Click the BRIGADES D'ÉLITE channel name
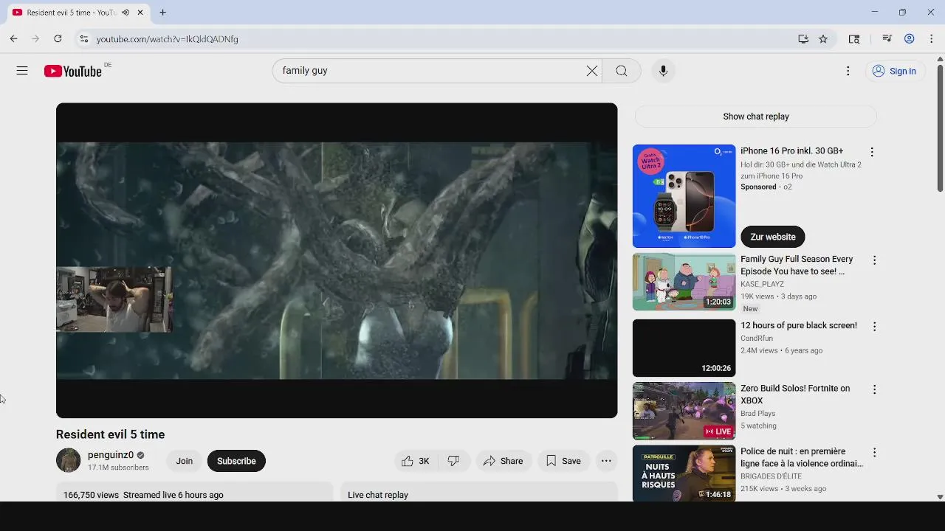The image size is (945, 531). (771, 476)
